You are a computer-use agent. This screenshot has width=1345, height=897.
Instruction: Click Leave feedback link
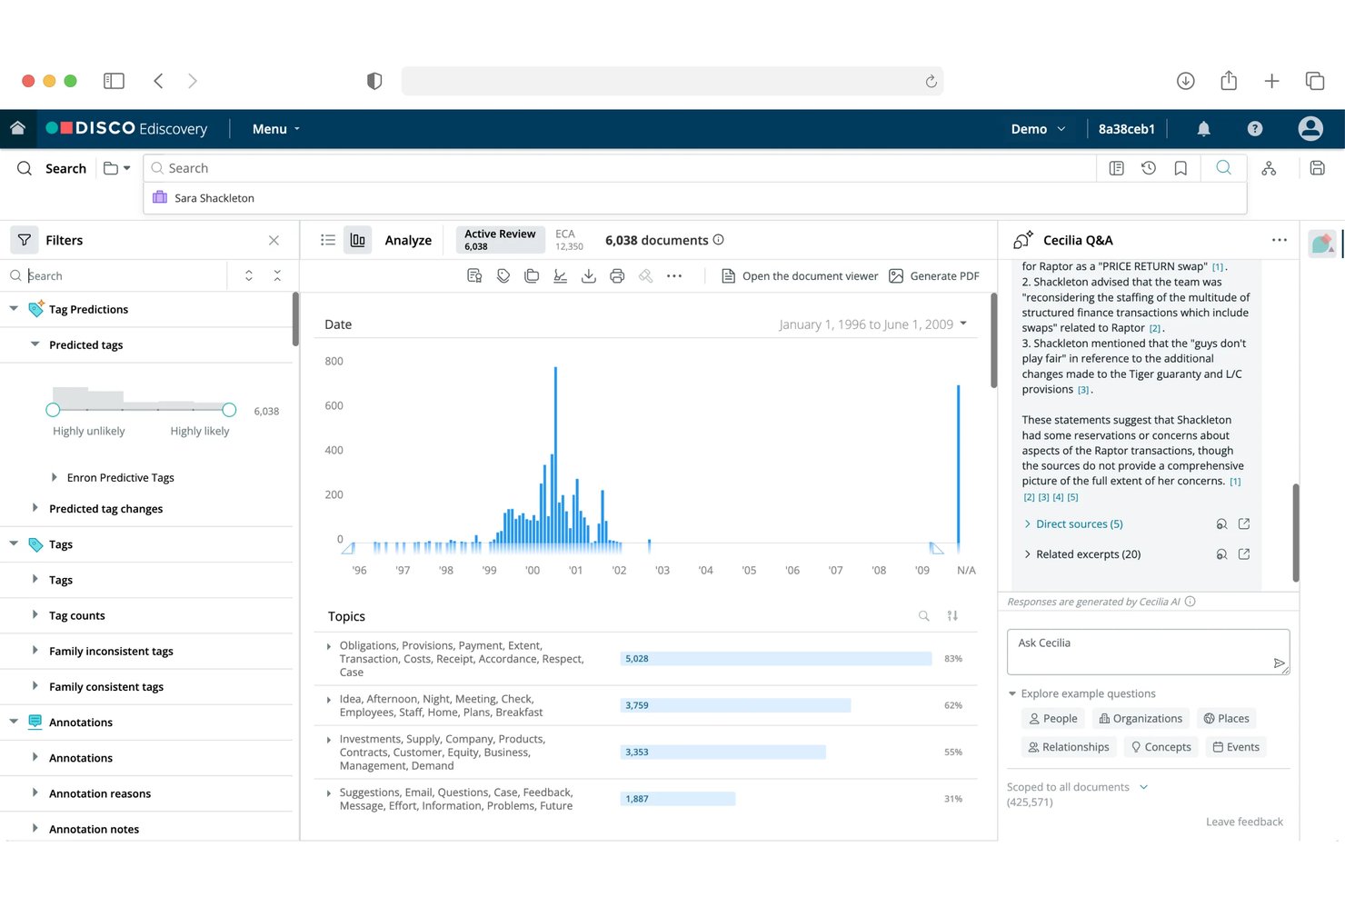coord(1244,822)
